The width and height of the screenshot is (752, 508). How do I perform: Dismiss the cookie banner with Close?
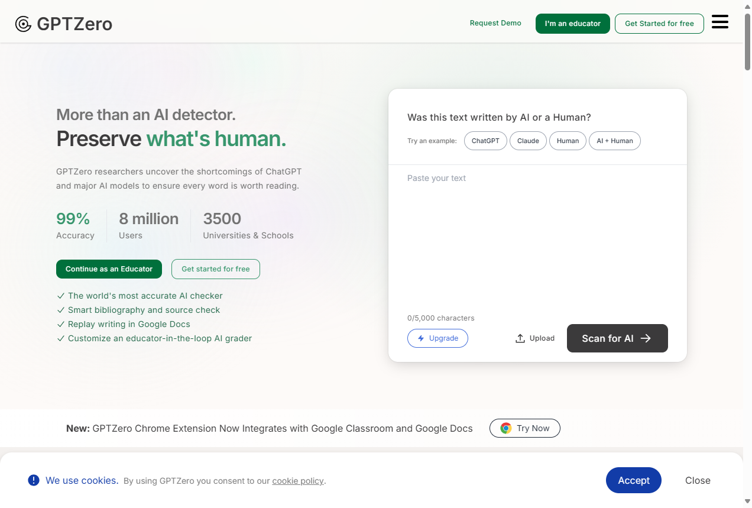(698, 480)
